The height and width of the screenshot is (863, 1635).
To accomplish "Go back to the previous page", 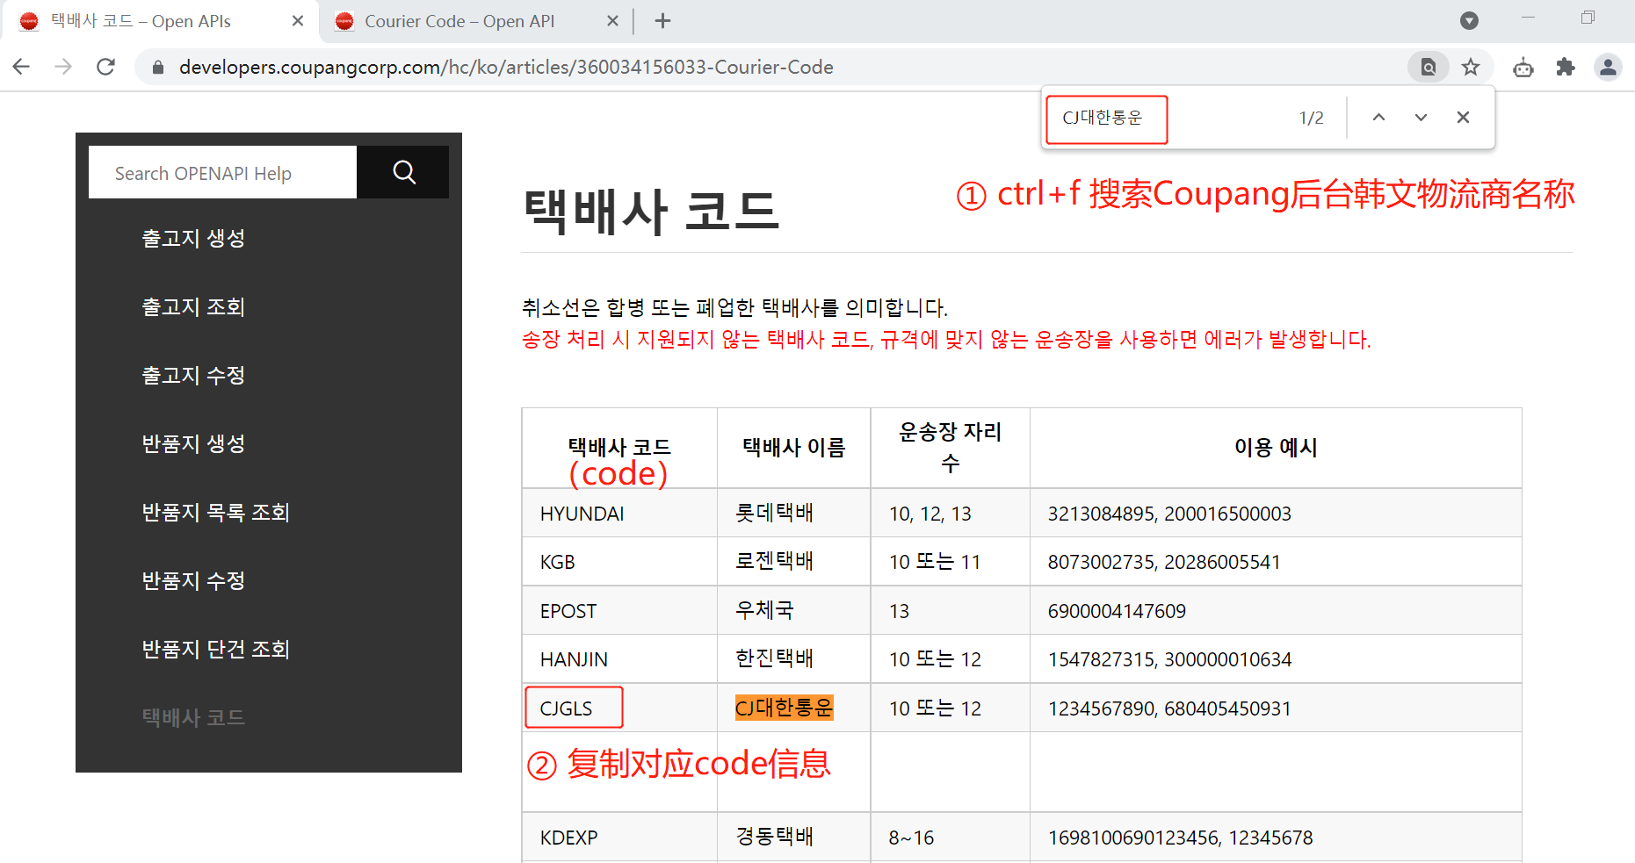I will (x=21, y=67).
